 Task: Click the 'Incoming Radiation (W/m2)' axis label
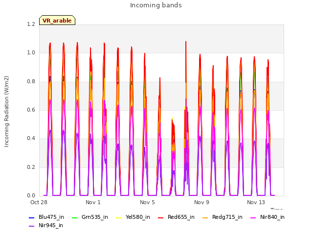pos(6,112)
